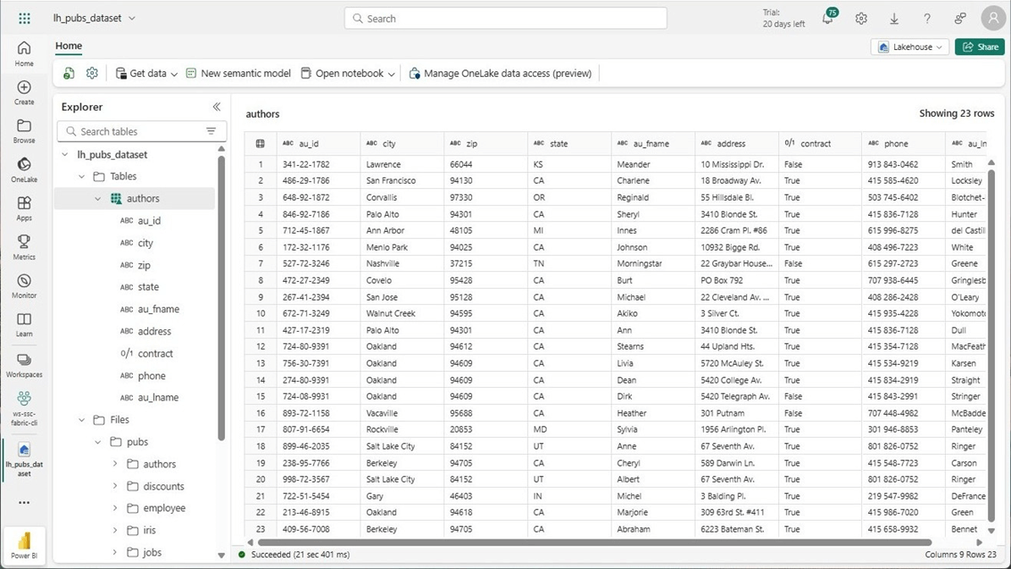The image size is (1011, 569).
Task: Open Lakehouse mode switcher dropdown
Action: click(910, 46)
